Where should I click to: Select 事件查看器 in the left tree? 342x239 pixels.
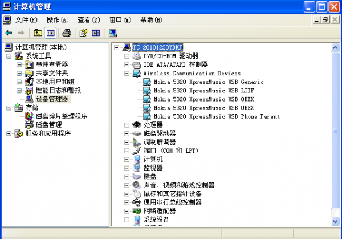51,64
